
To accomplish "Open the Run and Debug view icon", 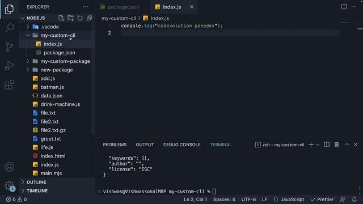I will coord(9,66).
